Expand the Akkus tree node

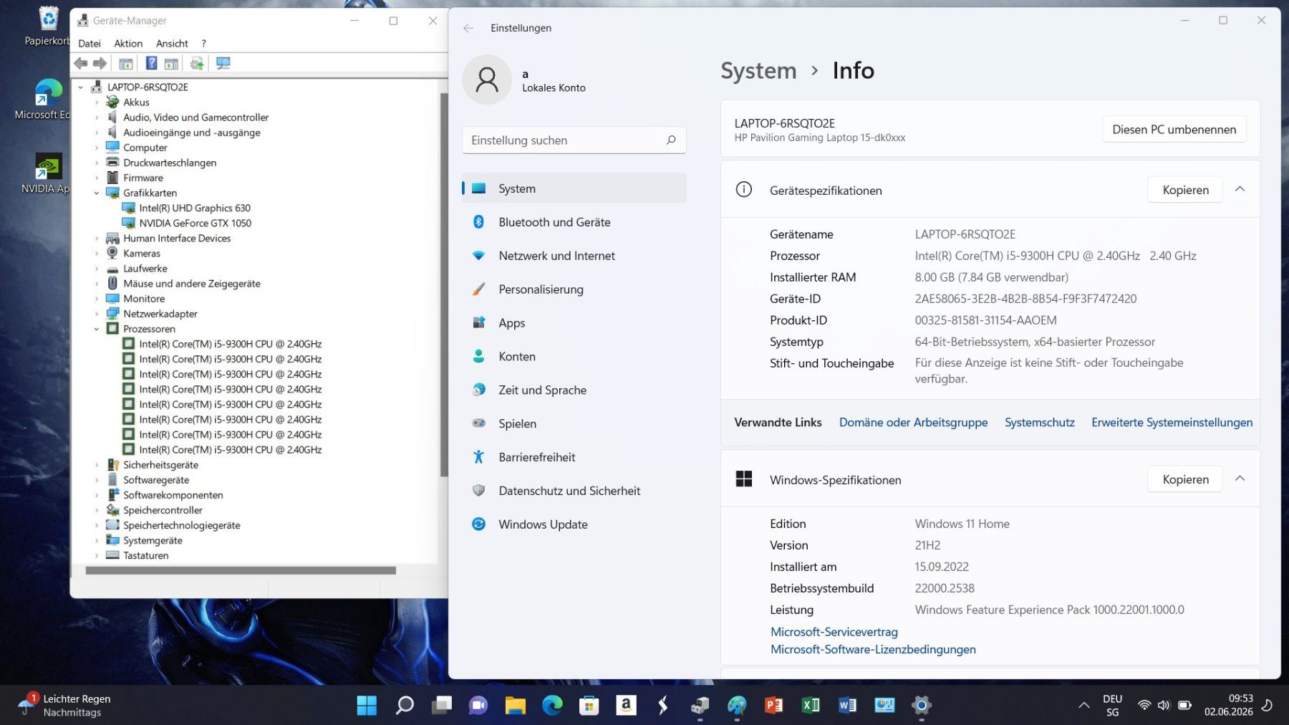coord(97,102)
